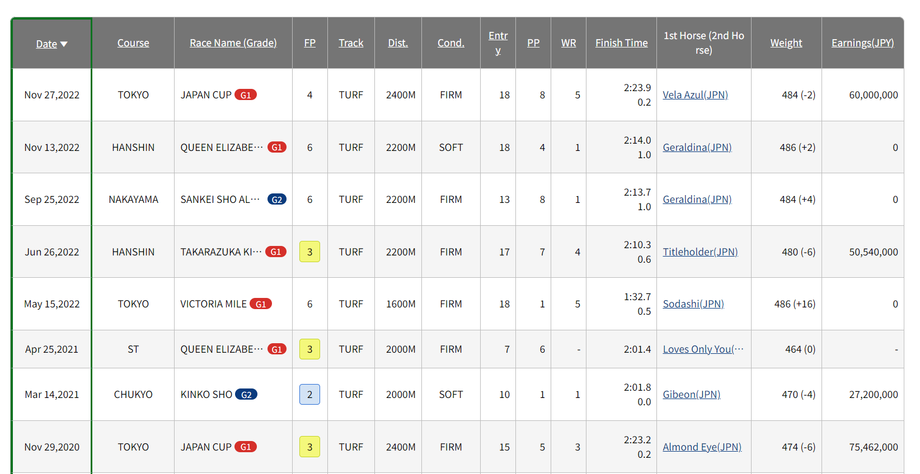The height and width of the screenshot is (474, 920).
Task: Select finish time 1:32.7
Action: click(x=637, y=297)
